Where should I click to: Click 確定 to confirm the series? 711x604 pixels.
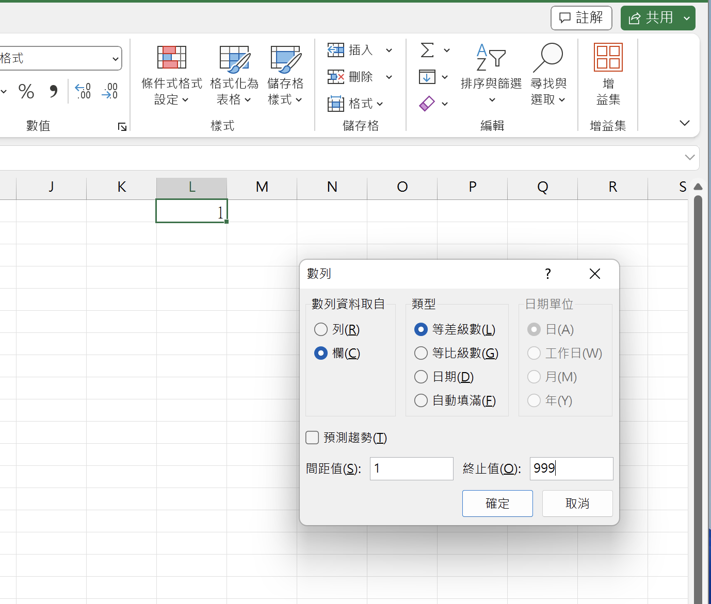(497, 504)
